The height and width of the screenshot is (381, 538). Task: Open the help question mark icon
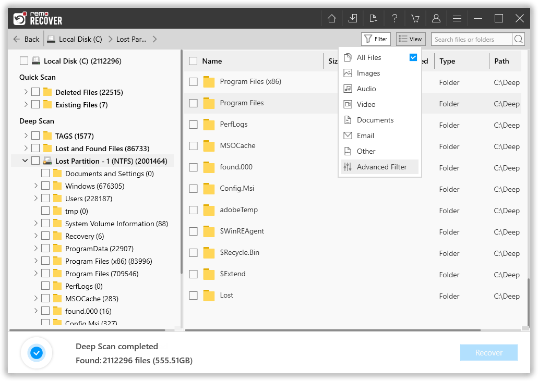(x=394, y=18)
